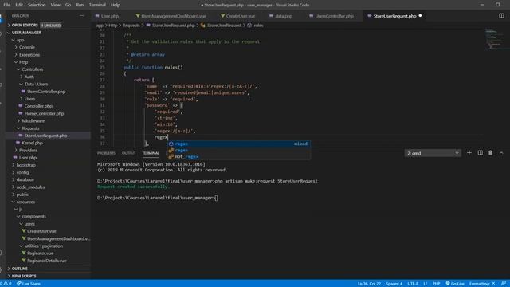The image size is (510, 287).
Task: Open the Run menu
Action: [80, 5]
